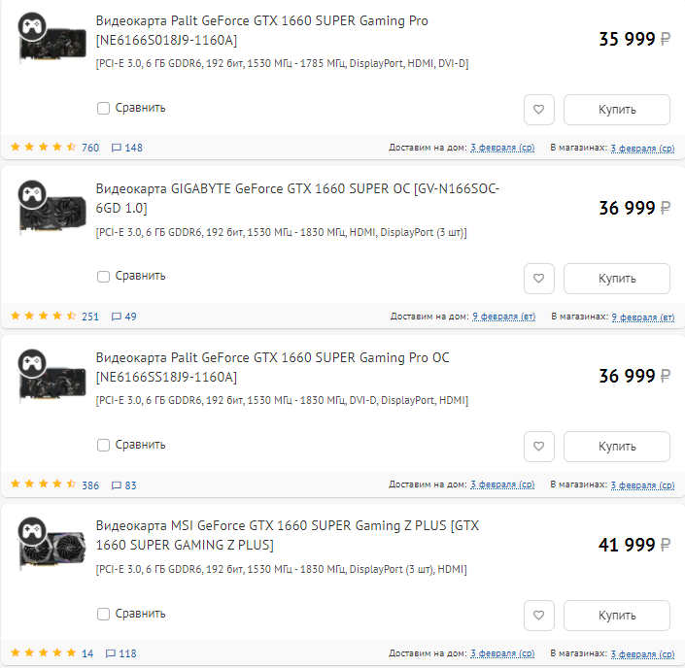Toggle compare checkbox for Palit Gaming Pro OC
This screenshot has height=668, width=685.
(104, 445)
